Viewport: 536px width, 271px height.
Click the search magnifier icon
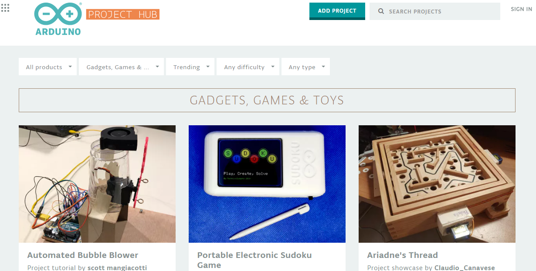point(381,11)
